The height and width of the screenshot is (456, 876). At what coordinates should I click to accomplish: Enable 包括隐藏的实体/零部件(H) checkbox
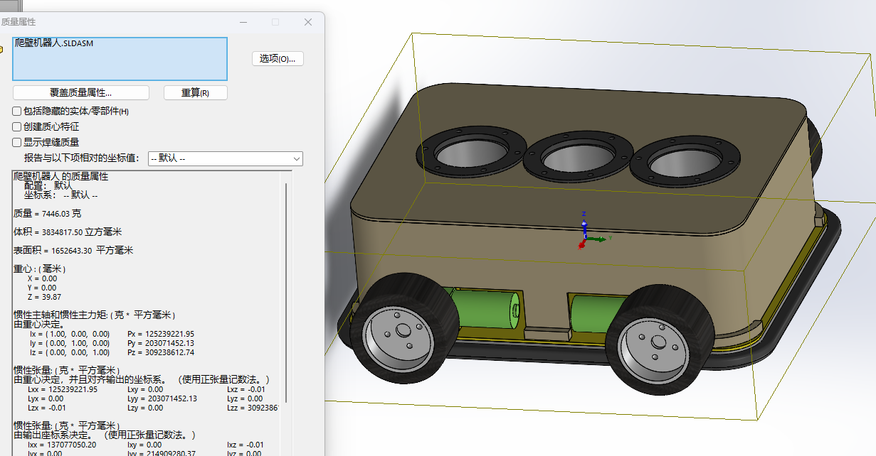point(17,112)
